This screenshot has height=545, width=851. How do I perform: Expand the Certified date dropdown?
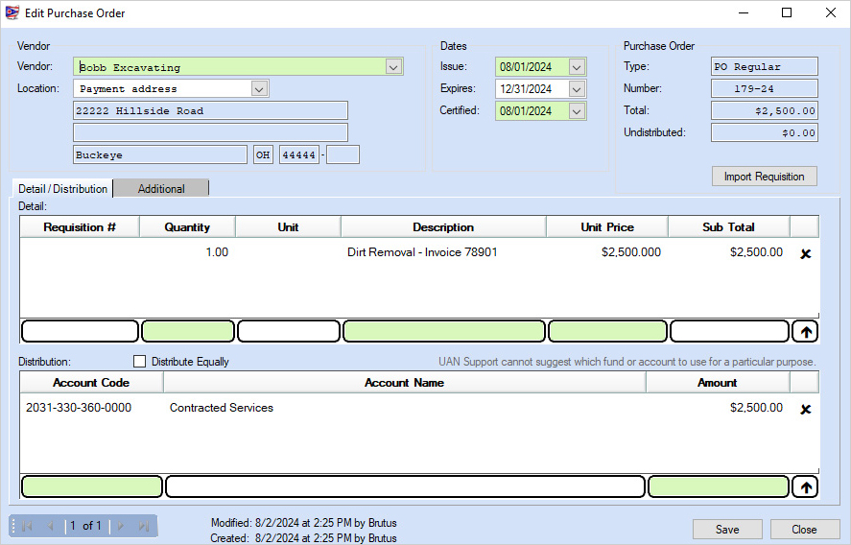tap(576, 111)
